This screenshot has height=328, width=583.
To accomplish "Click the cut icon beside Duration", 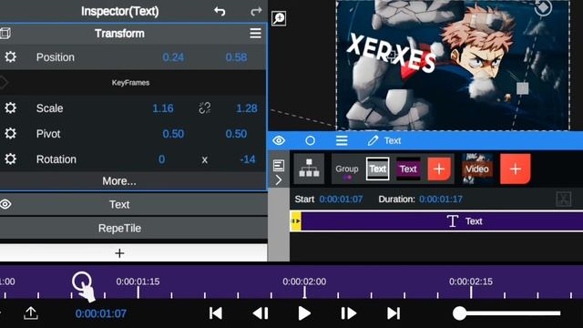I will [564, 200].
